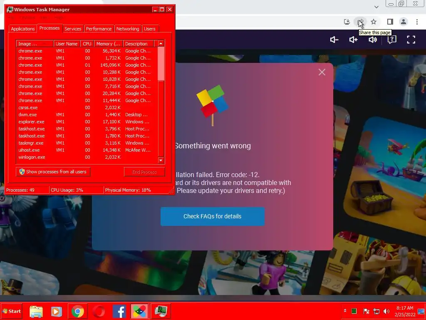Open Chrome's three-dot menu

click(x=417, y=22)
